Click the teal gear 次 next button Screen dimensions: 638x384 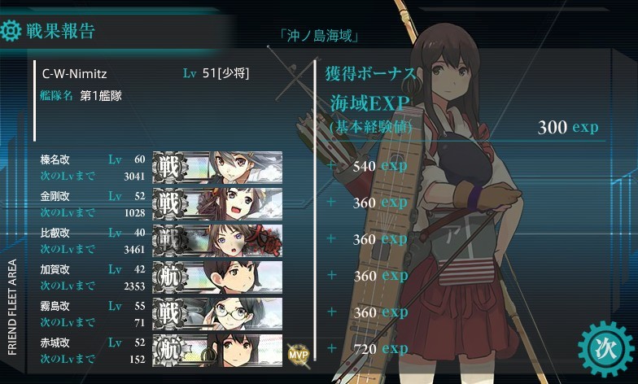coord(605,349)
